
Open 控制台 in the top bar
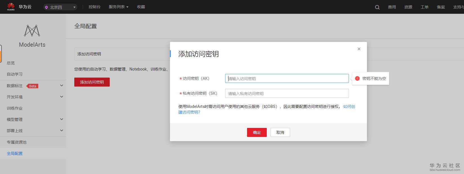(94, 7)
